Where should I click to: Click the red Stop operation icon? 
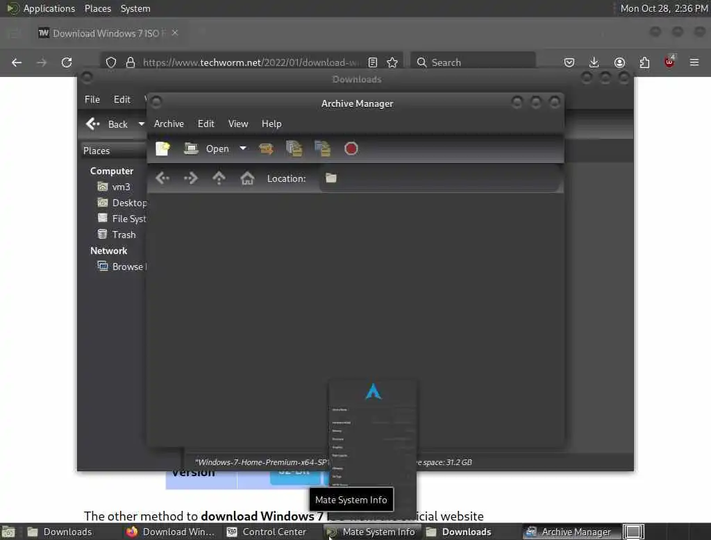pos(351,149)
